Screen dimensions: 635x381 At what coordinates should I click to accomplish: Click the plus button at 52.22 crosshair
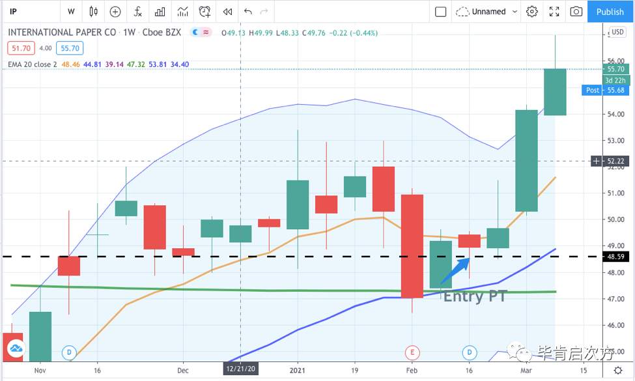pyautogui.click(x=596, y=161)
